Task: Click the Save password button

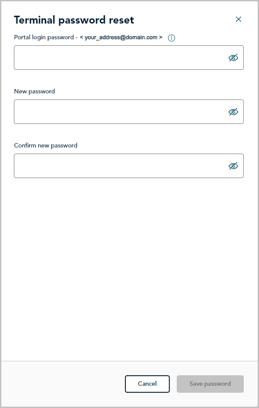Action: [x=210, y=384]
